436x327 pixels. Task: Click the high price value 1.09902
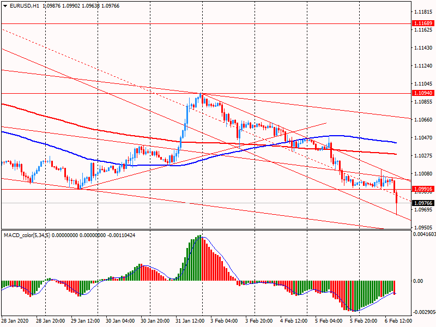[x=71, y=6]
